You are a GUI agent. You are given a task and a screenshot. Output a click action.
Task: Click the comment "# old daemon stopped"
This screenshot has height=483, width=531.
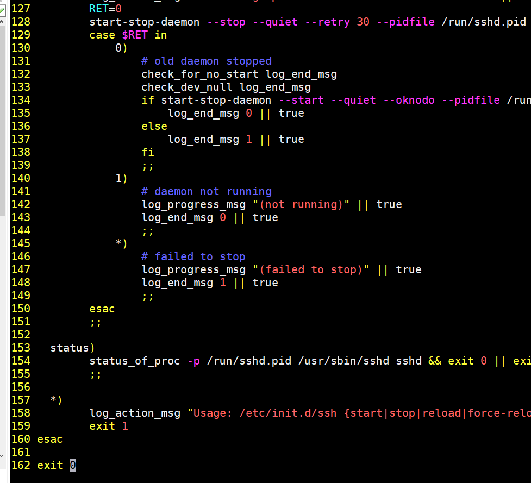point(207,61)
